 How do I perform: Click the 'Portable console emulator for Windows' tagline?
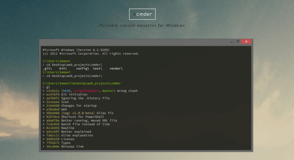point(142,25)
